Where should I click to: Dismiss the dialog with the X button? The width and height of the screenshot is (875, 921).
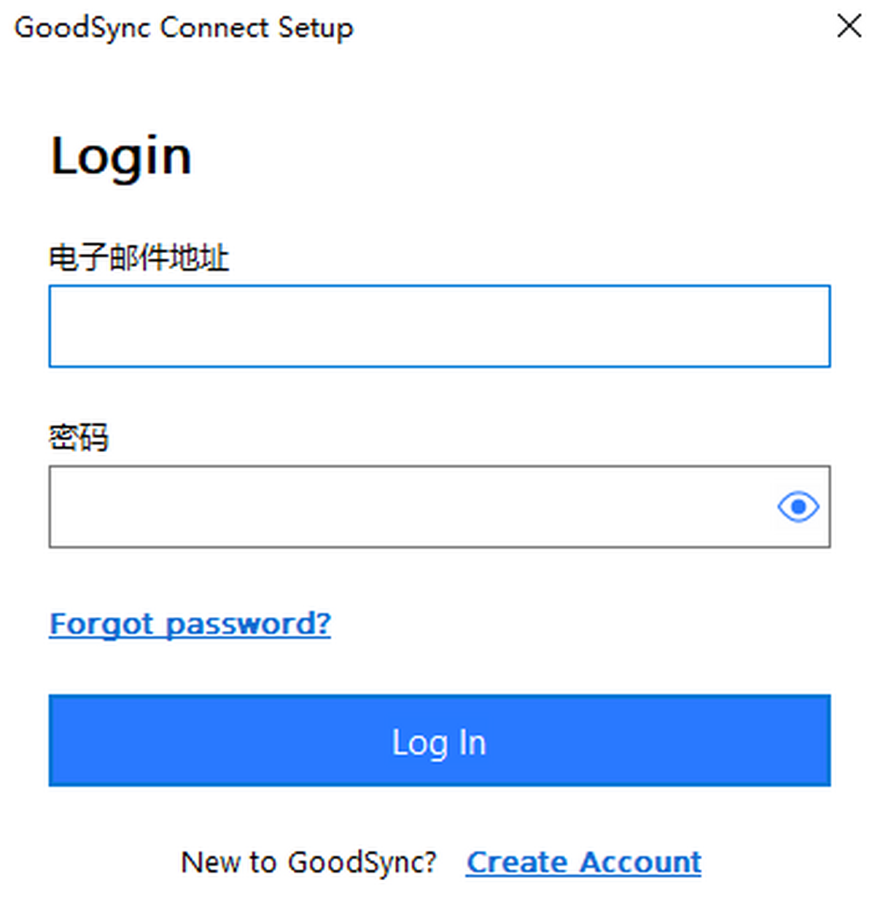pyautogui.click(x=849, y=26)
